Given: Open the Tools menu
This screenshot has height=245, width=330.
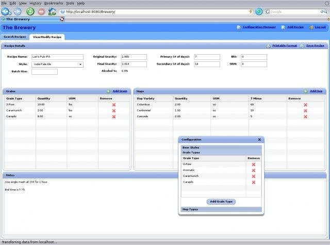Looking at the screenshot, I should pyautogui.click(x=70, y=4).
